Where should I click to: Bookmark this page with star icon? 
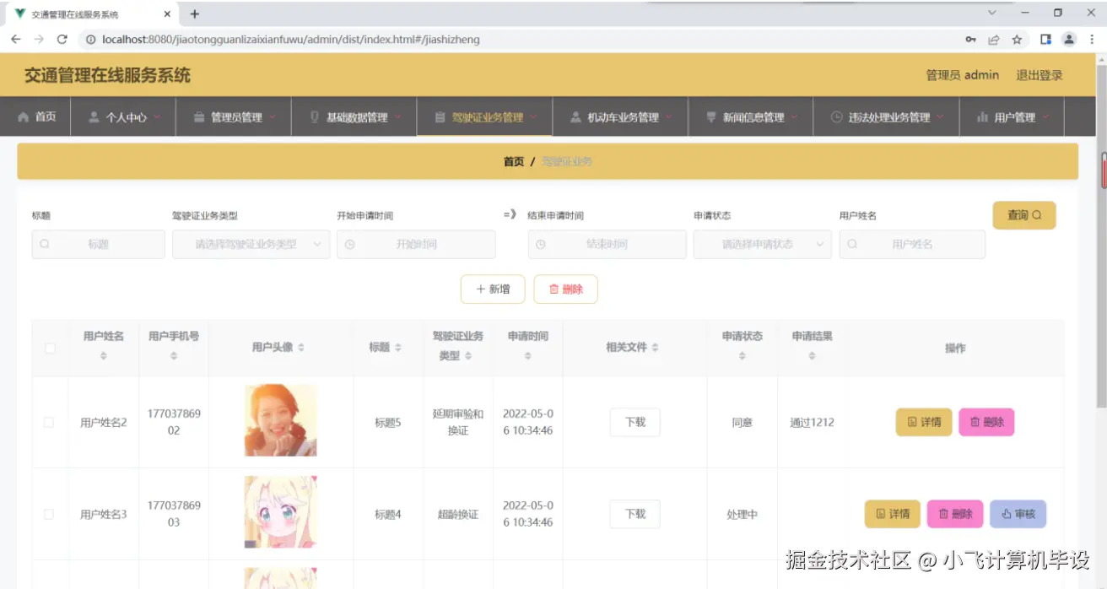pos(1017,40)
